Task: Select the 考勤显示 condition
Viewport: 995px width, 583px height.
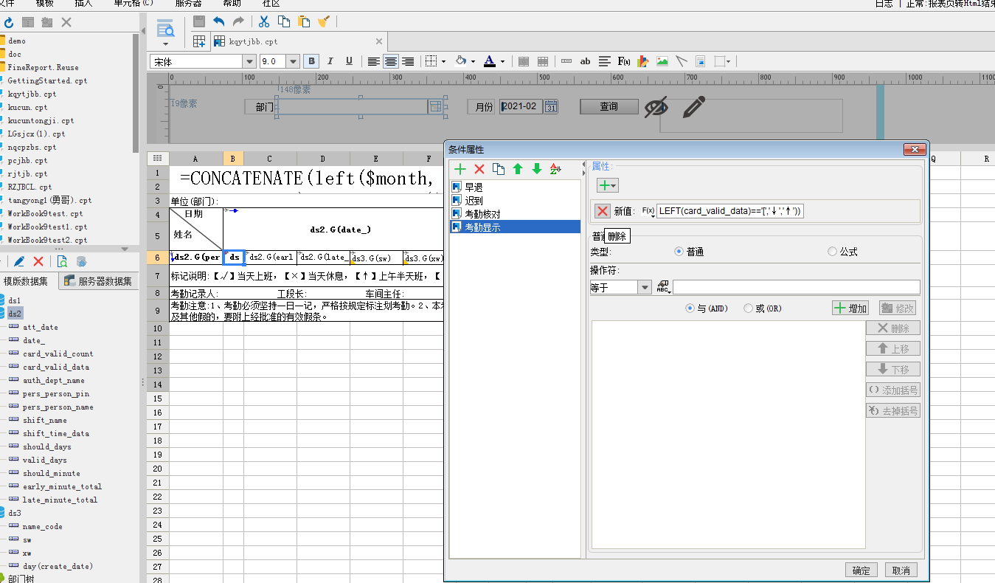Action: (x=515, y=227)
